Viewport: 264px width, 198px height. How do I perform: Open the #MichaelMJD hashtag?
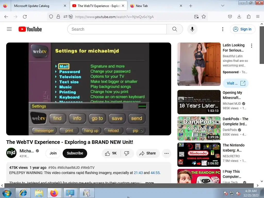[x=69, y=168]
